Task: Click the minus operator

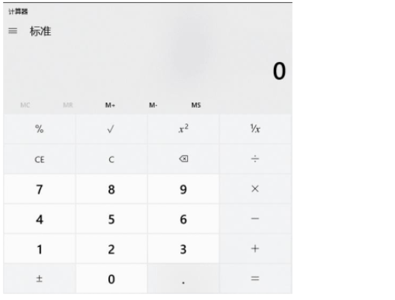Action: tap(255, 219)
